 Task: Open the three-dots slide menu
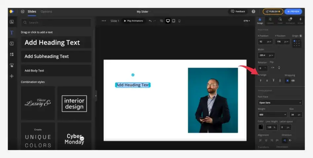point(104,21)
